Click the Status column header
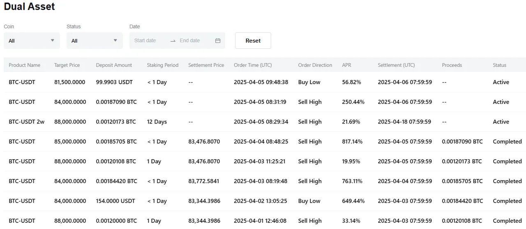 [500, 65]
